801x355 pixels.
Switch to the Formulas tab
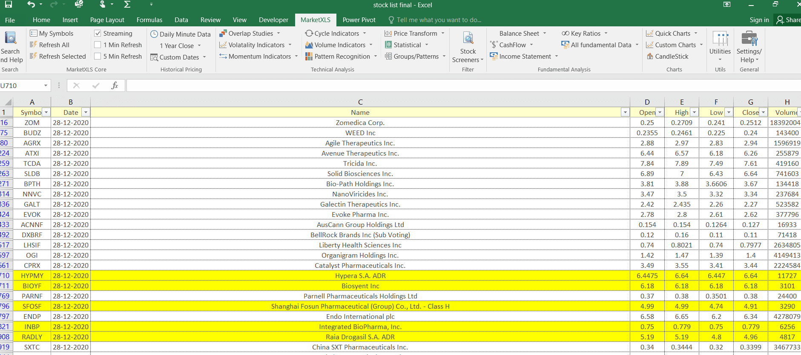[x=149, y=20]
